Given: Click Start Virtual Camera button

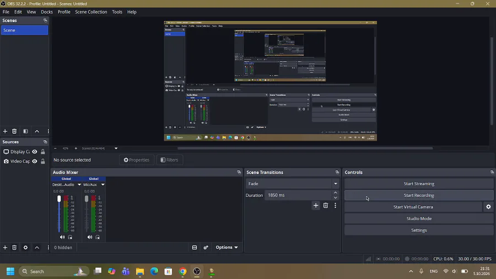Looking at the screenshot, I should coord(413,207).
